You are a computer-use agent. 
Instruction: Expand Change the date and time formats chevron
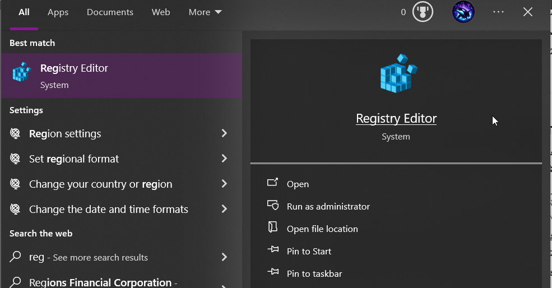[224, 209]
